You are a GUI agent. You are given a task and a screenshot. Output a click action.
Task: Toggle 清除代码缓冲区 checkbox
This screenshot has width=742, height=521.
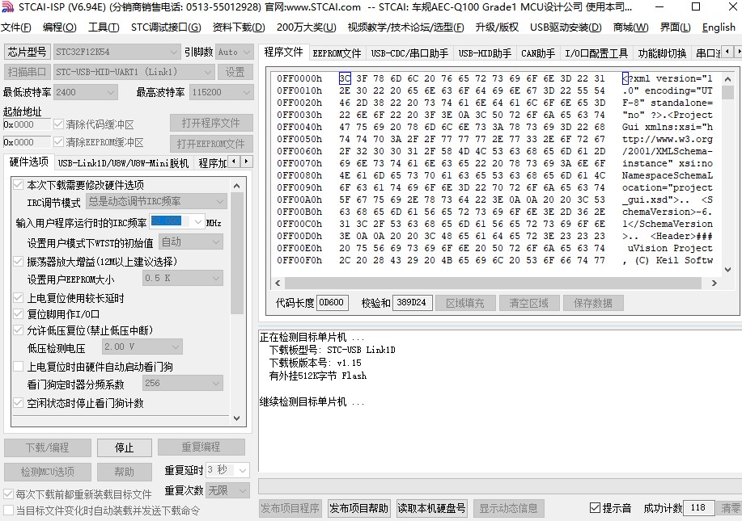coord(58,124)
